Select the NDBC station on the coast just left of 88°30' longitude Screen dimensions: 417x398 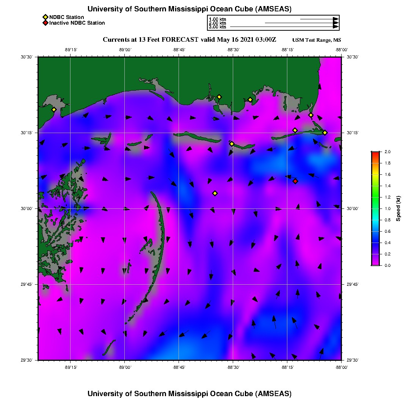[219, 97]
